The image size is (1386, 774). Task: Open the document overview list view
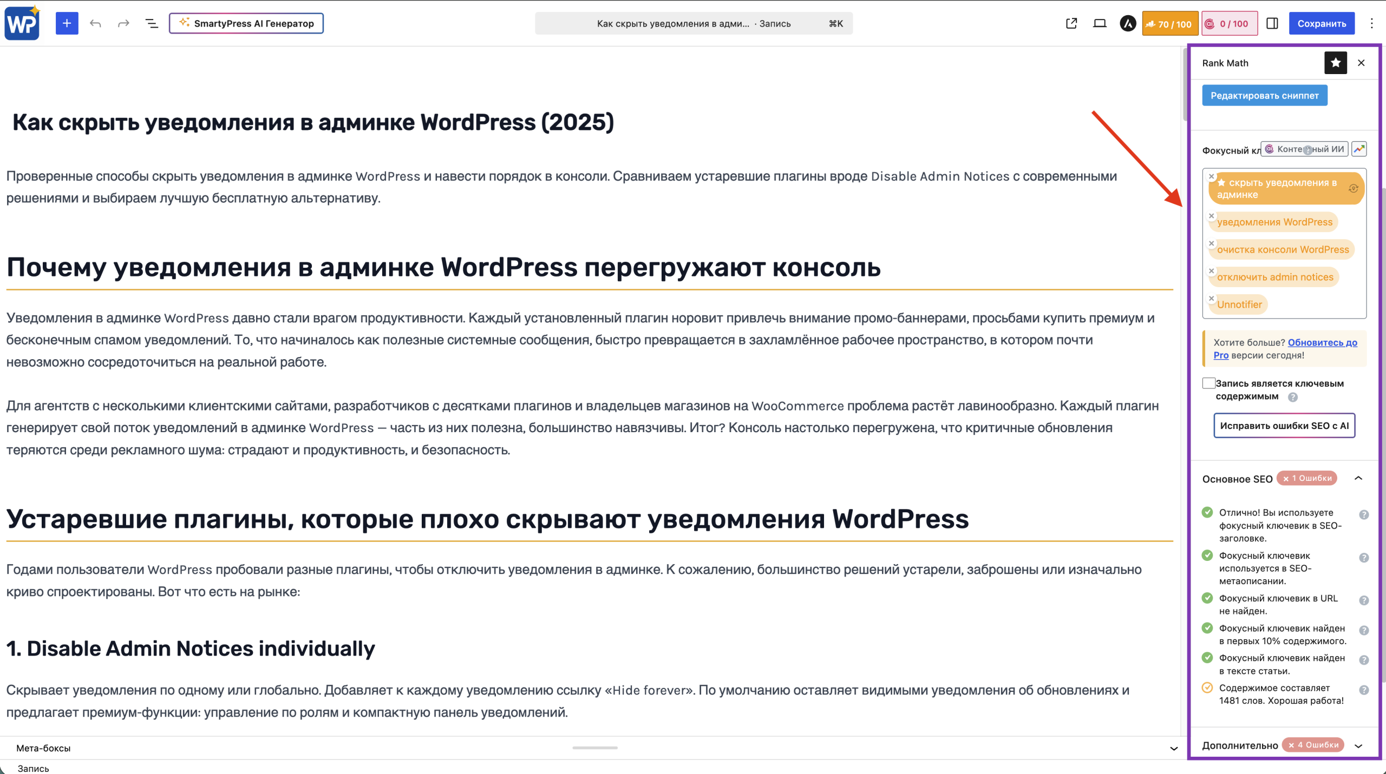152,23
